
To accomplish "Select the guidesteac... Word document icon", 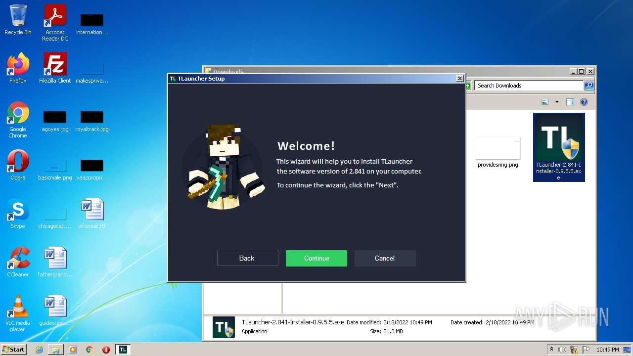I will [x=55, y=311].
